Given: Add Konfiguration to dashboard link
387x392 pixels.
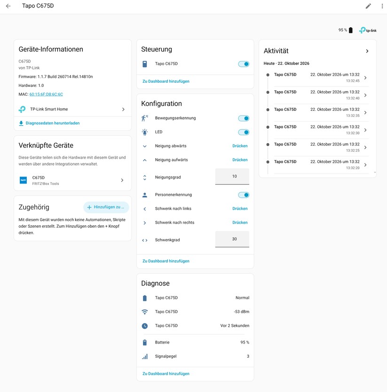Looking at the screenshot, I should [x=166, y=261].
